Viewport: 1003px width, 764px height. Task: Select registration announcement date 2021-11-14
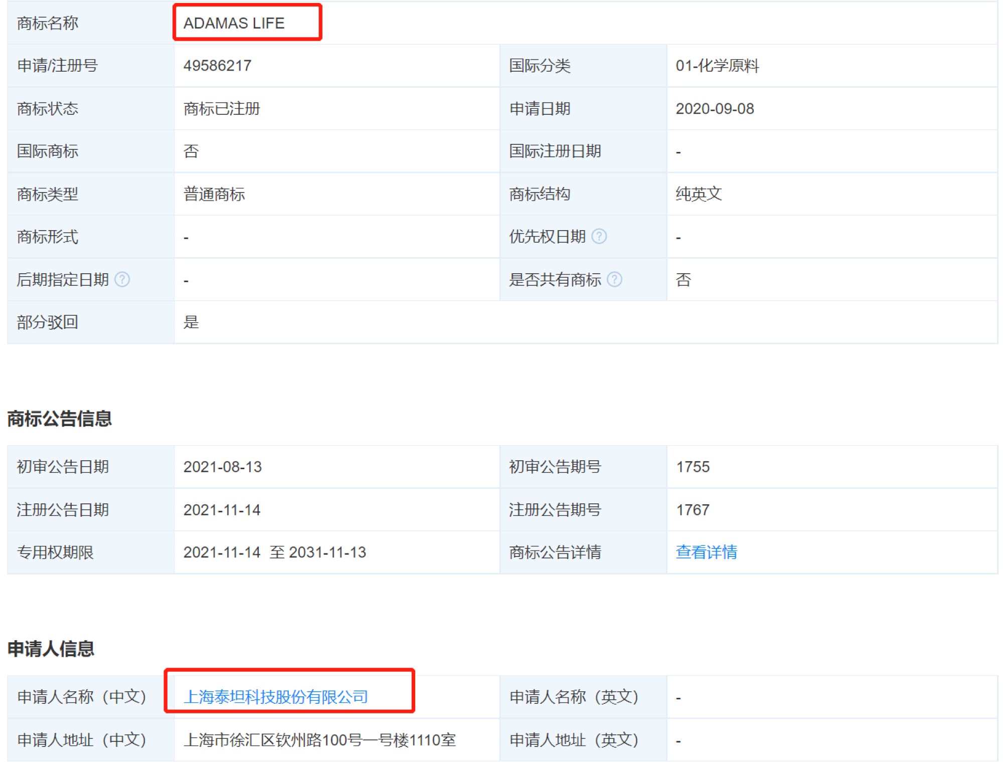click(x=222, y=510)
